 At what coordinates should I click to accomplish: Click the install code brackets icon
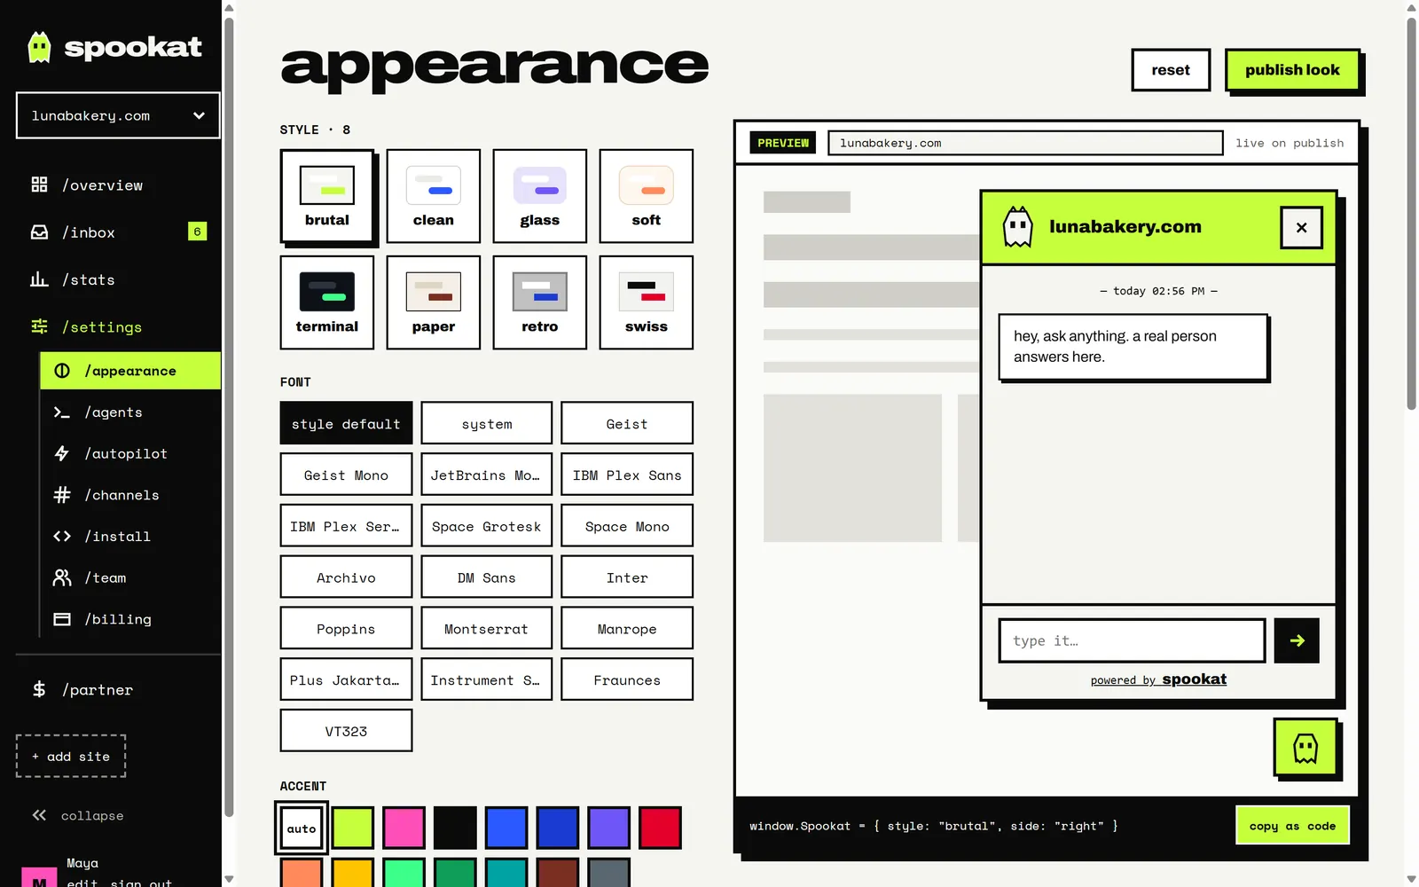click(62, 537)
